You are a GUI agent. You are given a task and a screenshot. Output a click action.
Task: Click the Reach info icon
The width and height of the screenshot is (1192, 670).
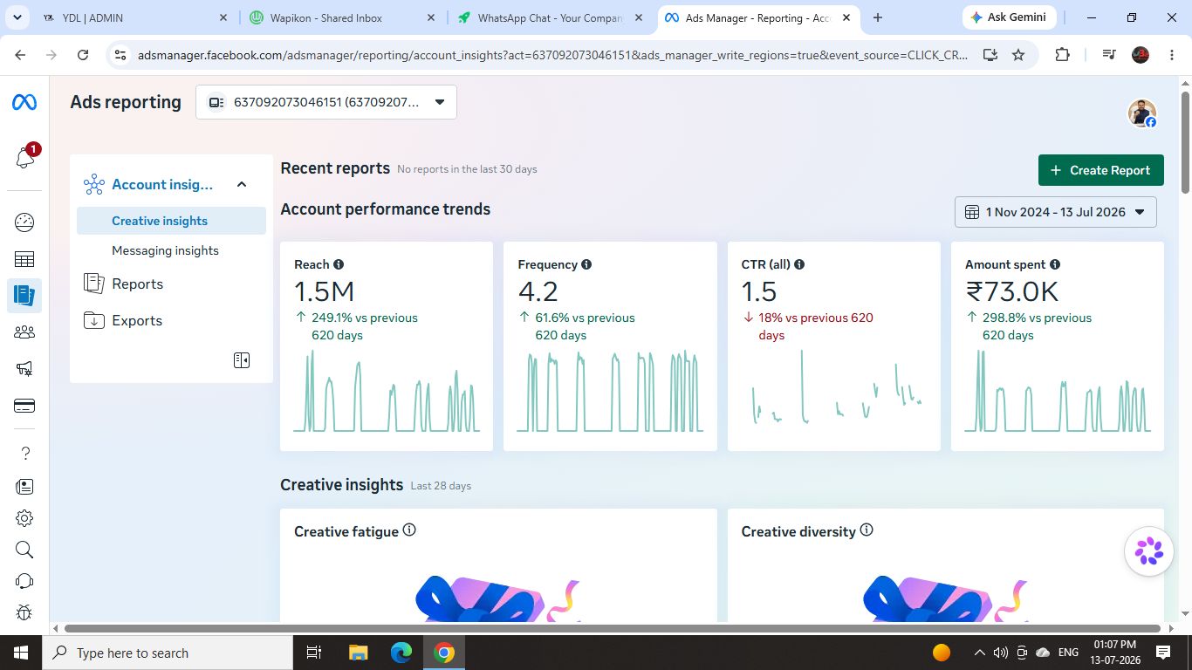339,264
